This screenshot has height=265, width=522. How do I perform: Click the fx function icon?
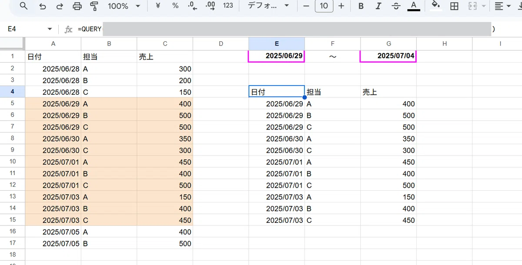[68, 29]
